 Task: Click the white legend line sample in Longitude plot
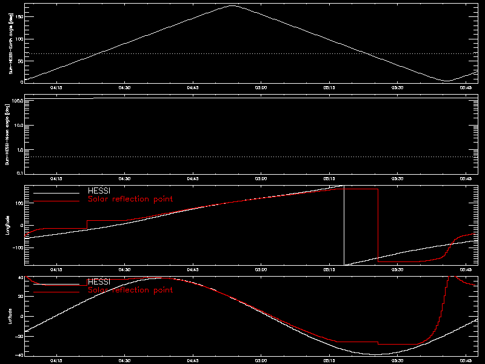[56, 193]
